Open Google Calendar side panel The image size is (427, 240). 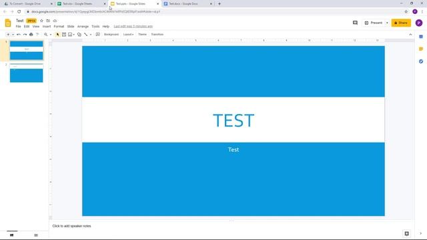pos(421,37)
